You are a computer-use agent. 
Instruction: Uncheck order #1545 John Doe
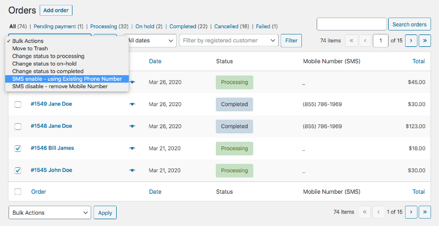point(18,171)
